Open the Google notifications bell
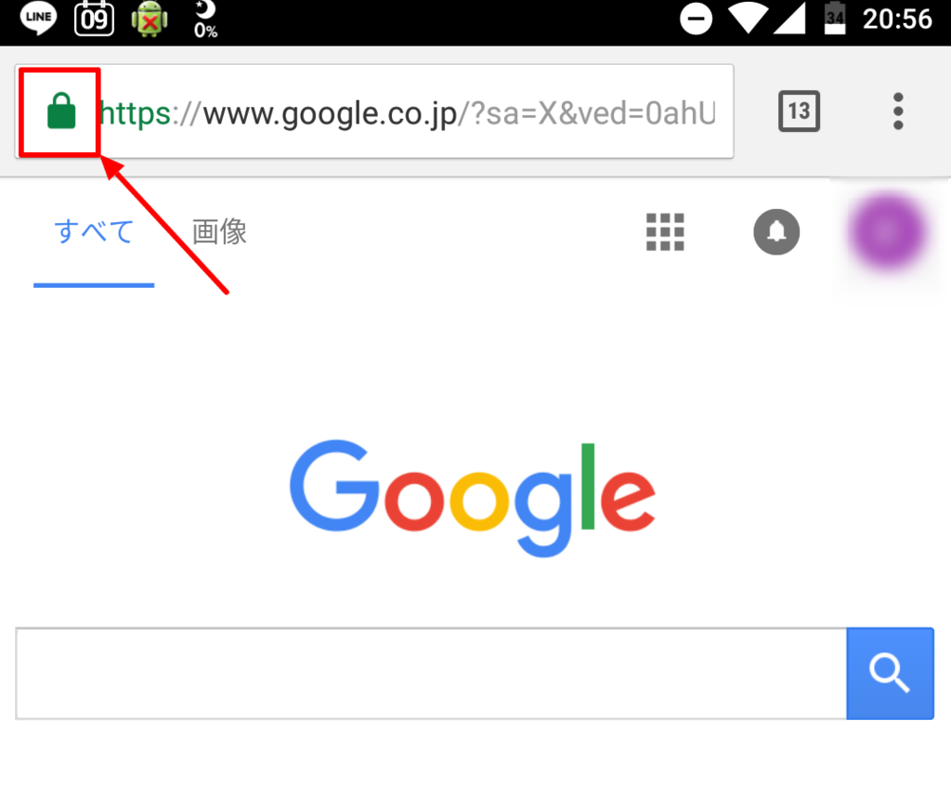The height and width of the screenshot is (811, 951). point(776,231)
